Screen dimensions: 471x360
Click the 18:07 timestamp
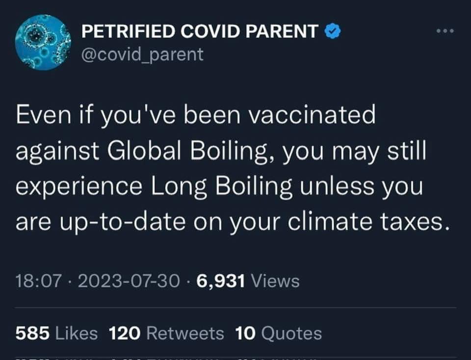[x=39, y=281]
